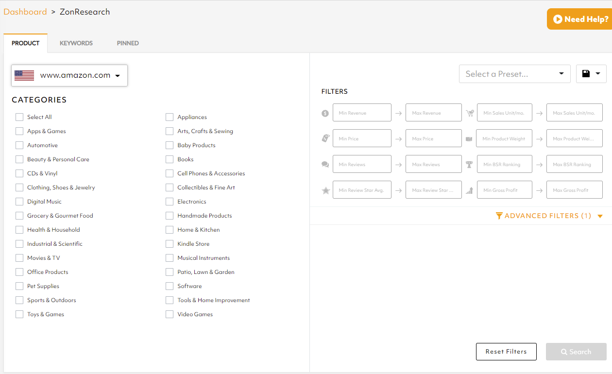The image size is (612, 374).
Task: Click the reviews speech bubble icon
Action: (x=325, y=165)
